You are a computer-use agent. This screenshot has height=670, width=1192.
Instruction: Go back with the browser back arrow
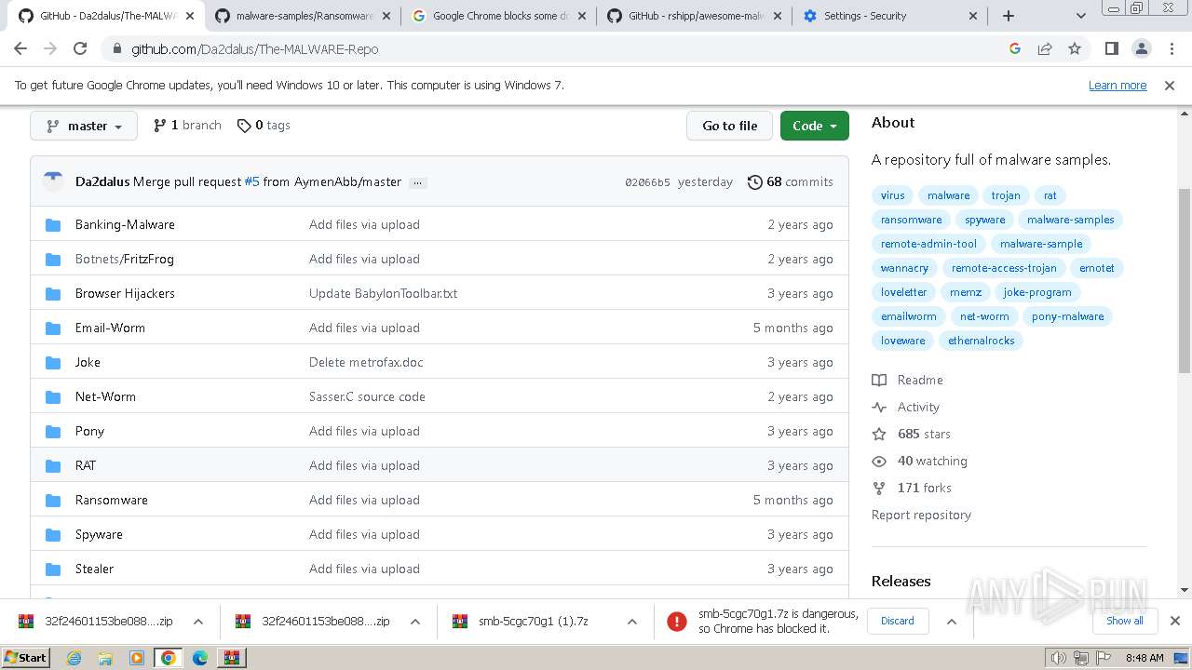[20, 49]
